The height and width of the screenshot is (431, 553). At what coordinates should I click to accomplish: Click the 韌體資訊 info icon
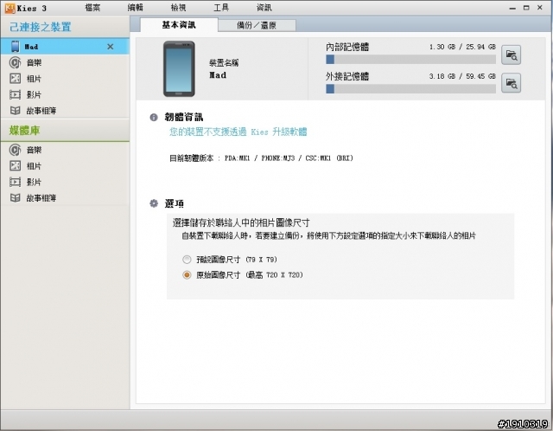(x=154, y=118)
